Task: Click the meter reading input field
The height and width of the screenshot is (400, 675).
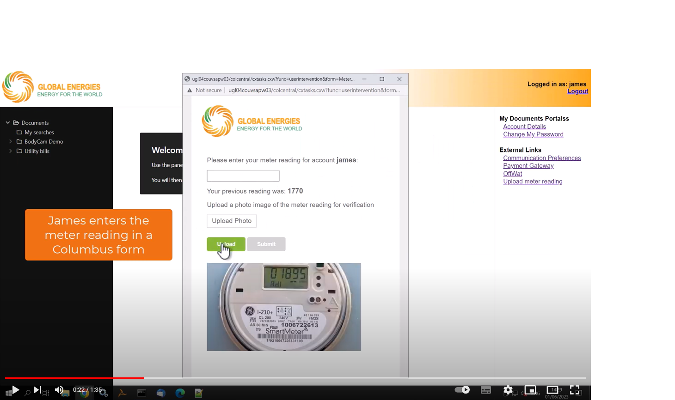Action: click(243, 176)
